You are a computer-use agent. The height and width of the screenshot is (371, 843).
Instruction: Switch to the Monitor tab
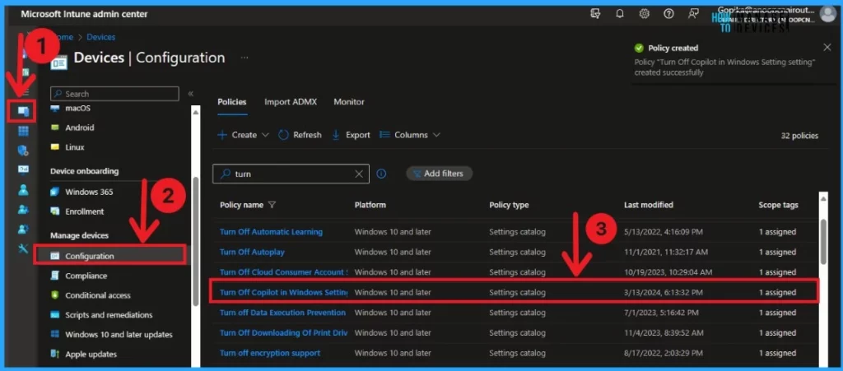tap(349, 101)
